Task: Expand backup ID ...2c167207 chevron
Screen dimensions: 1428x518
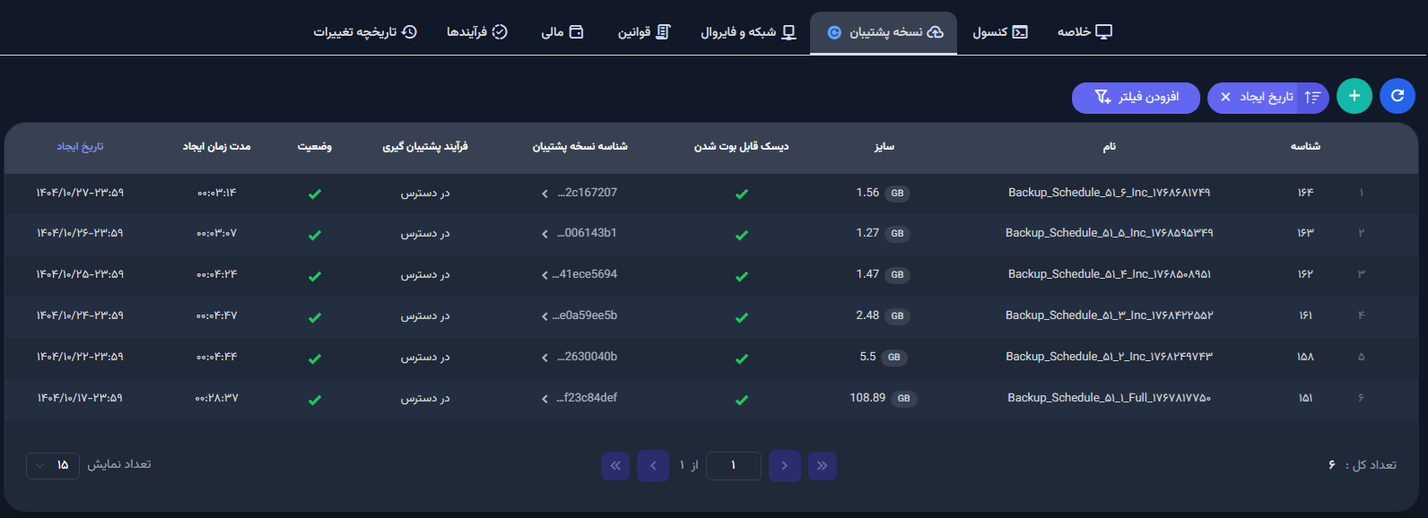Action: [544, 194]
